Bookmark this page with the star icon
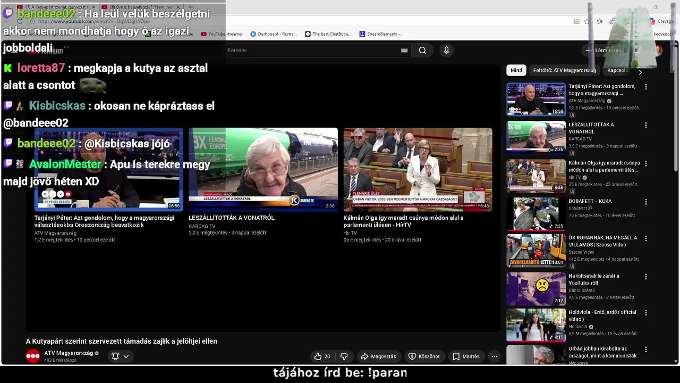 pyautogui.click(x=587, y=21)
